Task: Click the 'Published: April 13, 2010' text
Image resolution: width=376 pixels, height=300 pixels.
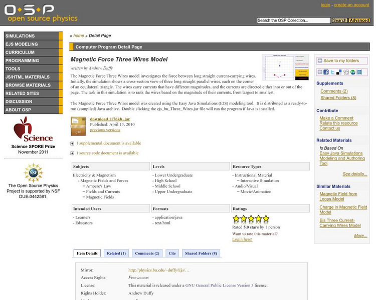Action: click(112, 124)
